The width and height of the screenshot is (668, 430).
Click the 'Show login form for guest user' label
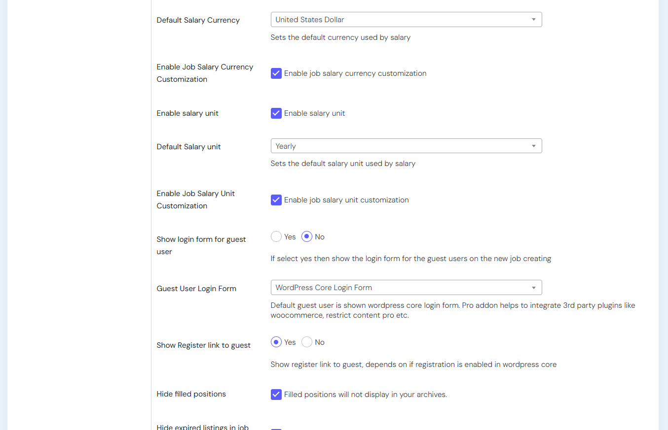[201, 245]
